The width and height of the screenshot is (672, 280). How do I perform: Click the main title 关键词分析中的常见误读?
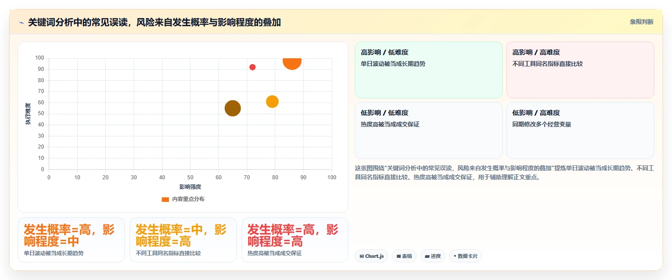click(154, 22)
